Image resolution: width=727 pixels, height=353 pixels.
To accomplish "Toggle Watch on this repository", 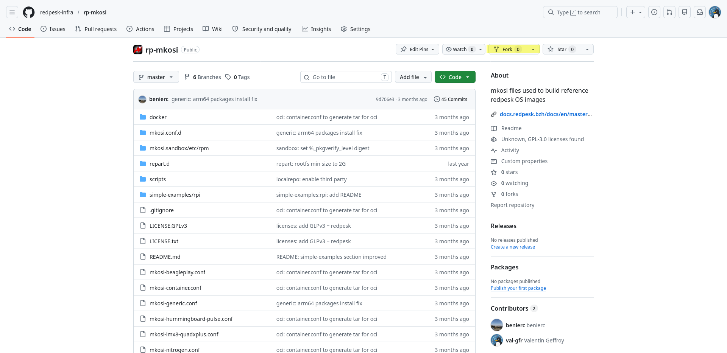I will pos(460,49).
